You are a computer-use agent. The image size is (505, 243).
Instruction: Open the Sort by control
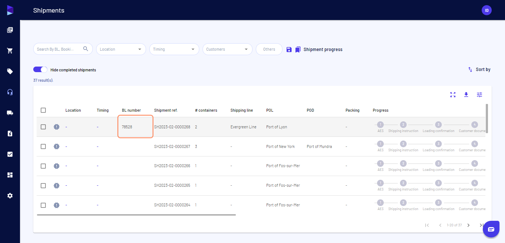tap(479, 70)
